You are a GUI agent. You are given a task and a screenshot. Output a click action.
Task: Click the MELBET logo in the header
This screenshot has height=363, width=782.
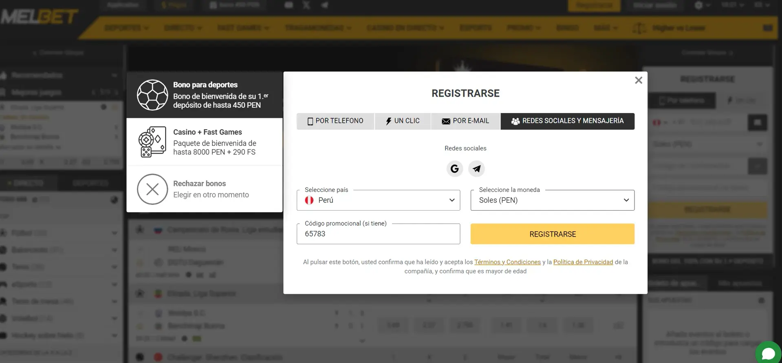pyautogui.click(x=39, y=17)
